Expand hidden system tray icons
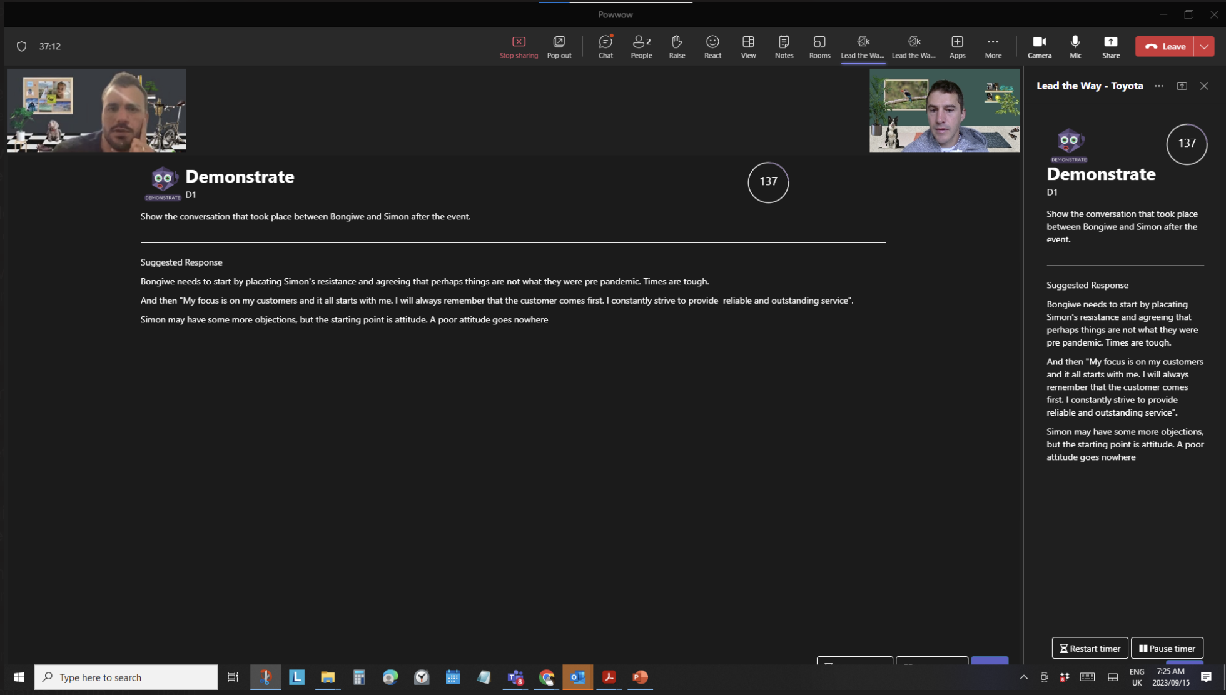 click(1024, 677)
